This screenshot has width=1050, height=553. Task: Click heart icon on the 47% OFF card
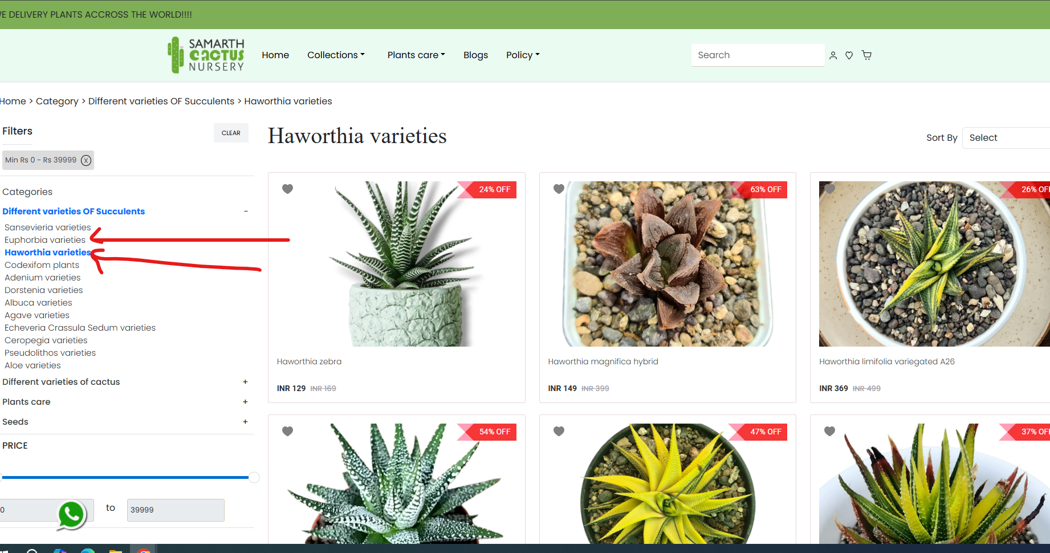click(x=559, y=431)
